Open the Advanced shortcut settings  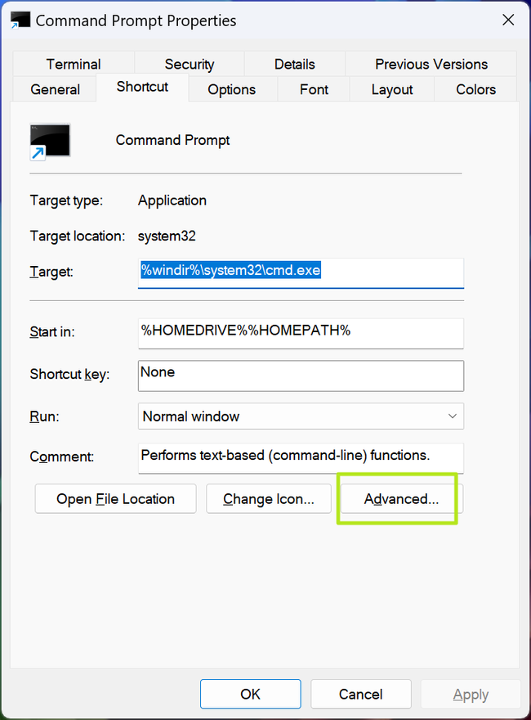[x=401, y=498]
